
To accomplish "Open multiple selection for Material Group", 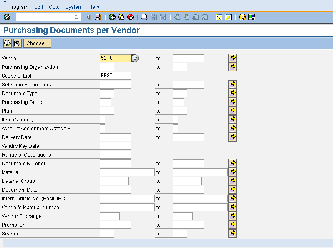I will coord(232,181).
